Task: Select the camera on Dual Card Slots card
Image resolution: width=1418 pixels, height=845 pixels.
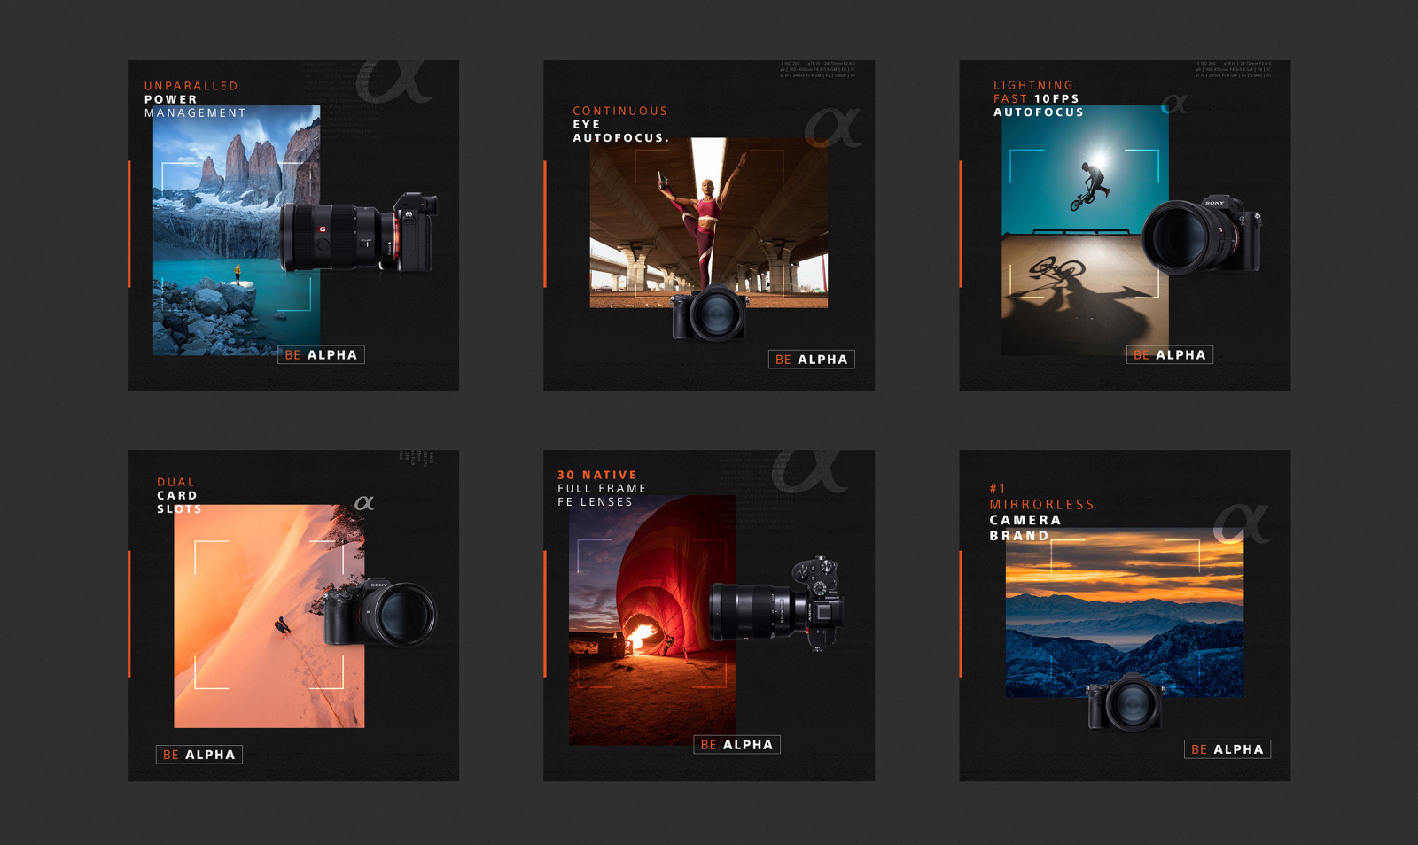Action: click(x=380, y=612)
